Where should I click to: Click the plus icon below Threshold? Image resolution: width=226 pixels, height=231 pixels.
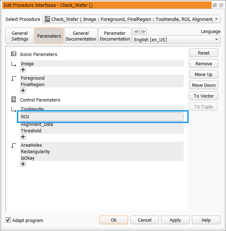pos(23,137)
